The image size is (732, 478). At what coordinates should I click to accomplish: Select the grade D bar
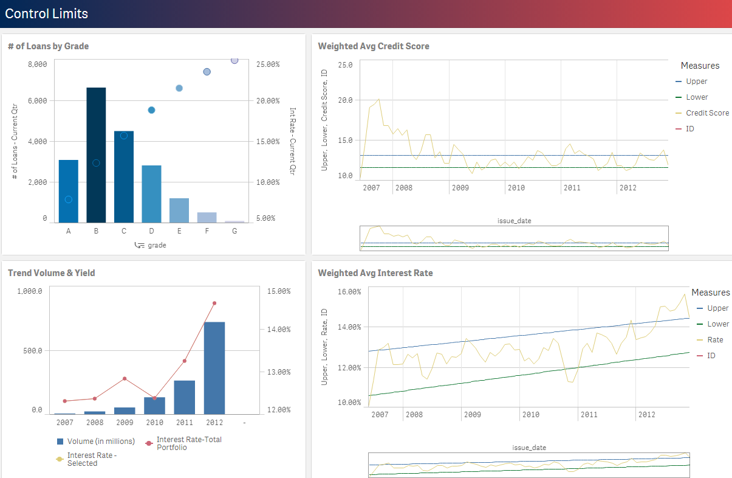point(151,193)
